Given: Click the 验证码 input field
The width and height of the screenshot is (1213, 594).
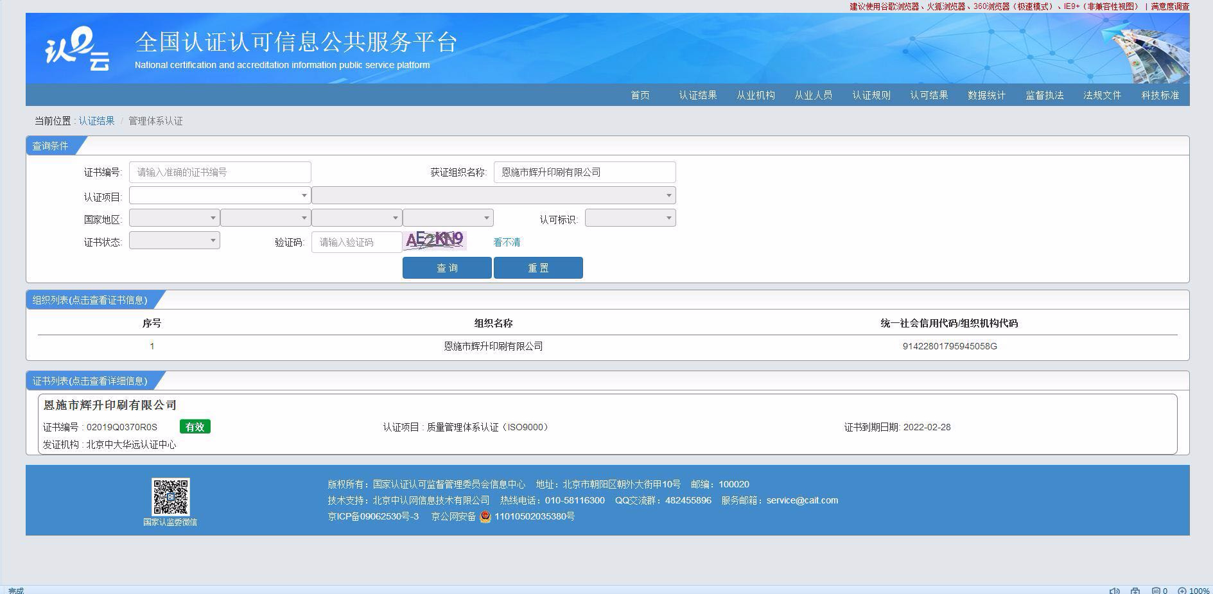Looking at the screenshot, I should 356,242.
